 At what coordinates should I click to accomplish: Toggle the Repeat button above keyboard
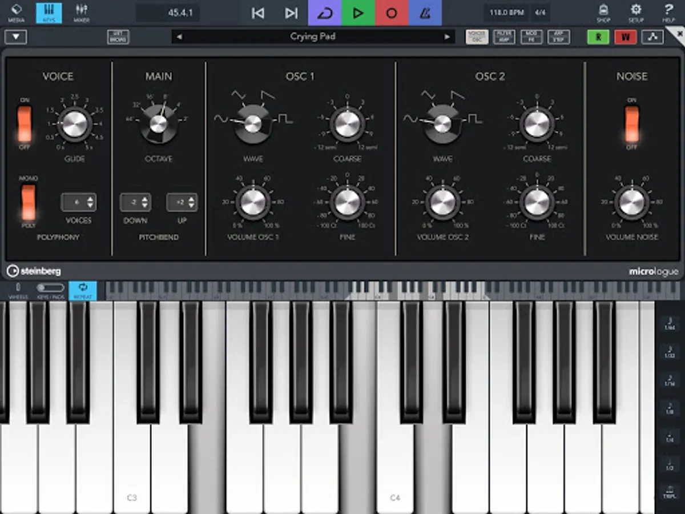tap(83, 290)
